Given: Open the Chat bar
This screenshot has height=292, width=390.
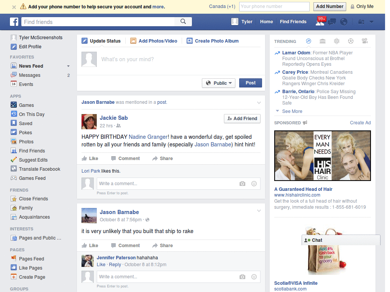Looking at the screenshot, I should 341,240.
